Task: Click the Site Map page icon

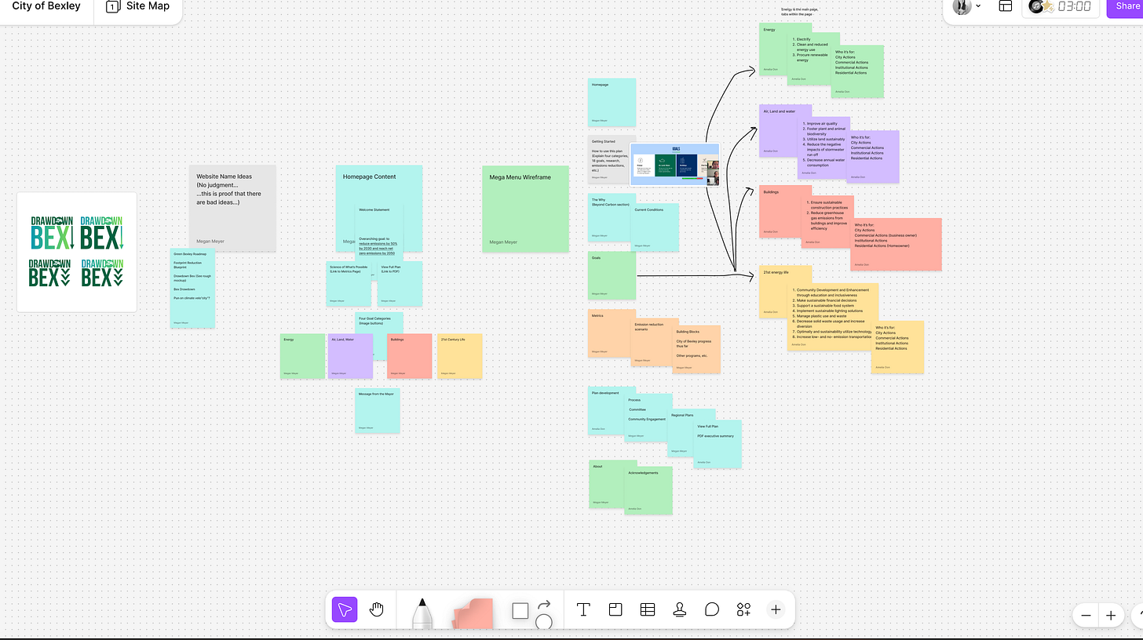Action: pyautogui.click(x=112, y=6)
